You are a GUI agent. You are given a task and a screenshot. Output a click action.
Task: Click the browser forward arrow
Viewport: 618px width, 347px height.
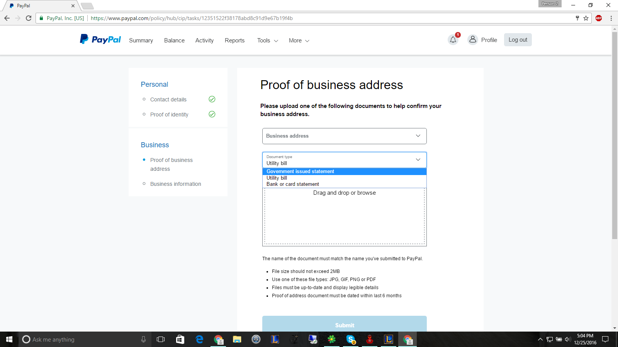[18, 18]
